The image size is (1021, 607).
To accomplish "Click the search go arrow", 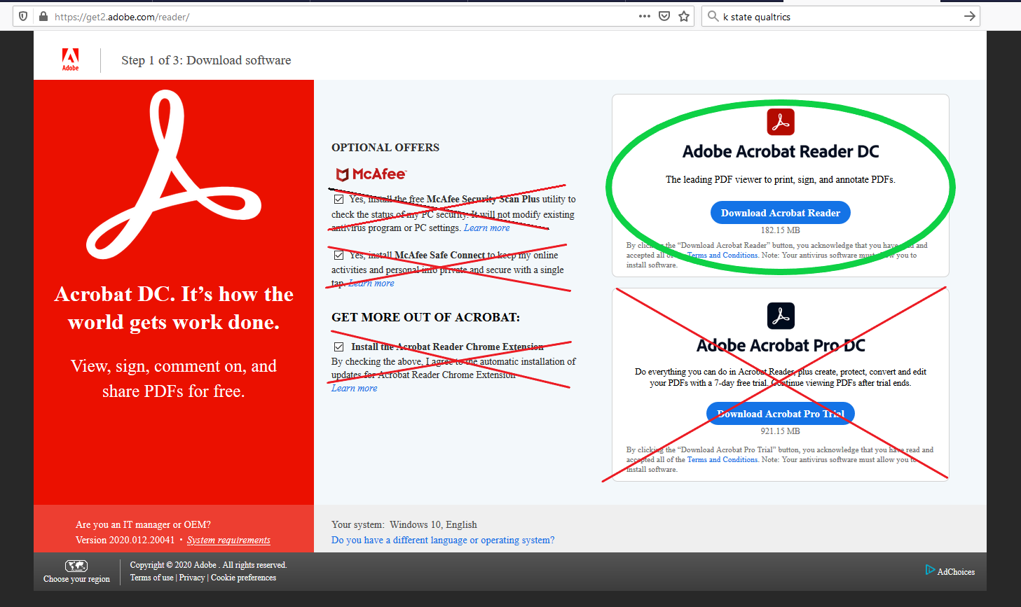I will tap(970, 16).
